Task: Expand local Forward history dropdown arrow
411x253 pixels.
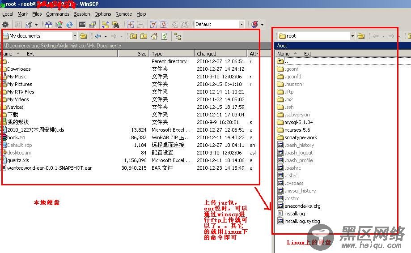Action: 121,36
